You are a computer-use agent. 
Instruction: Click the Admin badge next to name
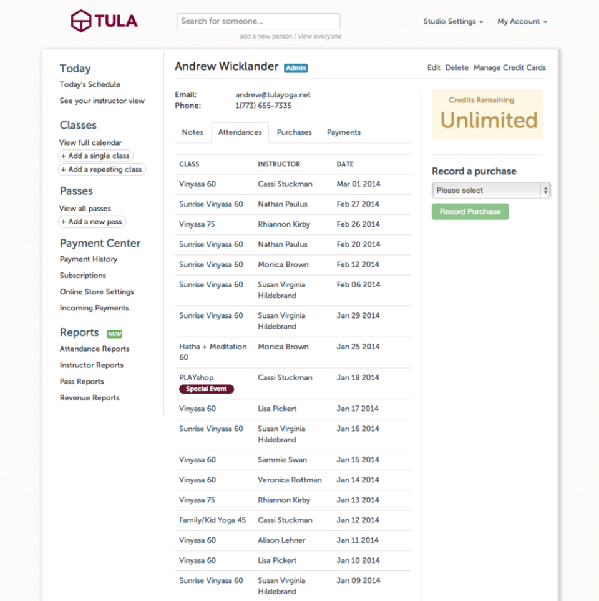point(296,68)
